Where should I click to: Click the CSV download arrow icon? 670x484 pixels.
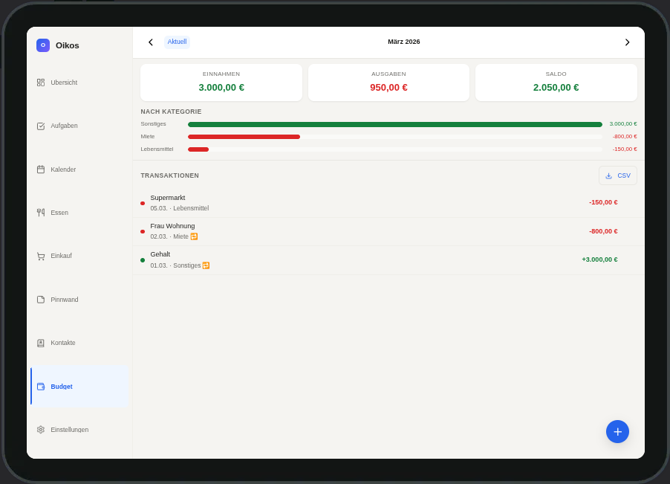[609, 175]
